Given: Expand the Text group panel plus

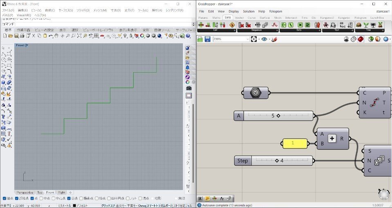Looking at the screenshot, I should point(352,31).
